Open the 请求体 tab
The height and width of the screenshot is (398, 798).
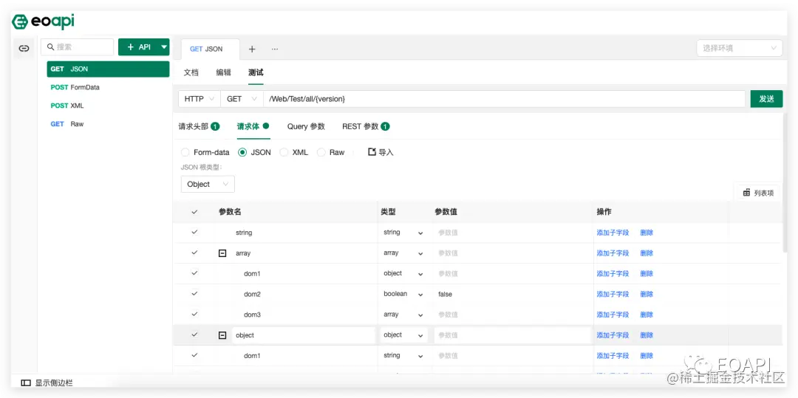click(x=253, y=126)
